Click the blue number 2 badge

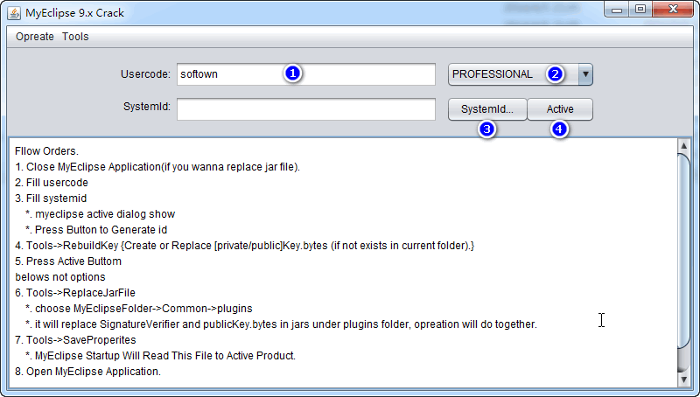coord(555,74)
